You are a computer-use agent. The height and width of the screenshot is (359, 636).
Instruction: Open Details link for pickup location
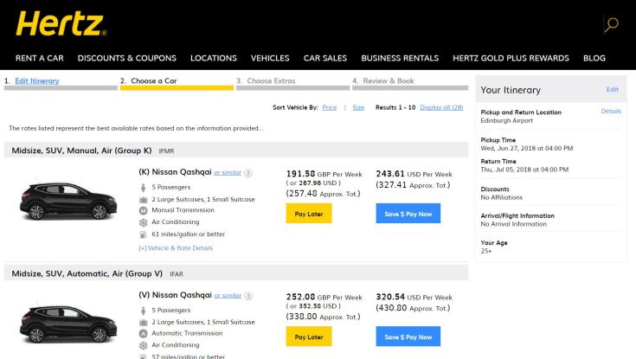[610, 112]
